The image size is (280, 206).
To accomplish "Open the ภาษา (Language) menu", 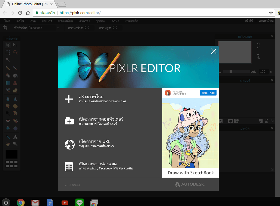I will point(115,21).
